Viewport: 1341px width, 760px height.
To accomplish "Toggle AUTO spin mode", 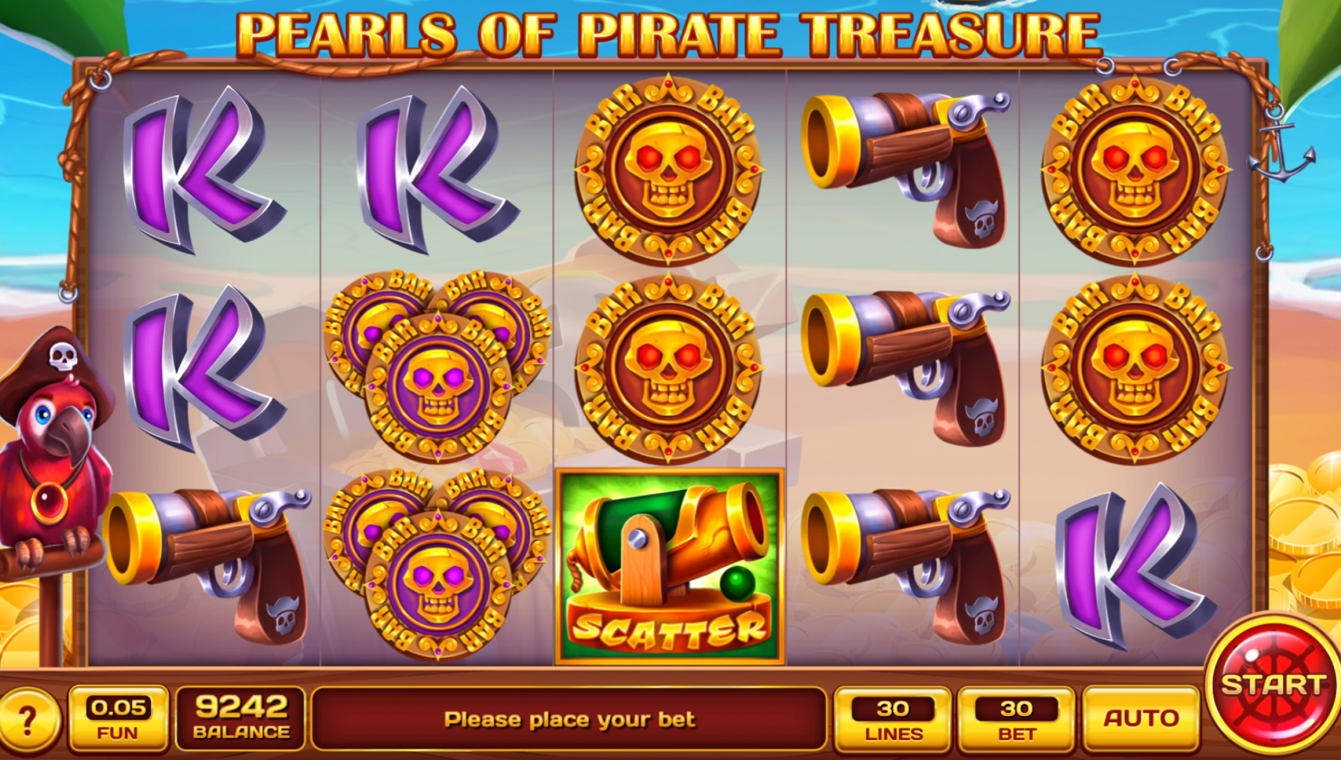I will point(1141,719).
